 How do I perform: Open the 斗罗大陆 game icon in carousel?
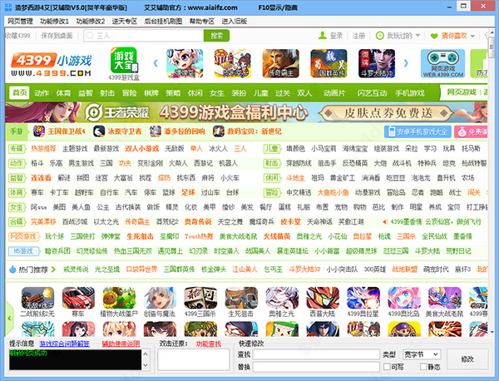pyautogui.click(x=377, y=63)
